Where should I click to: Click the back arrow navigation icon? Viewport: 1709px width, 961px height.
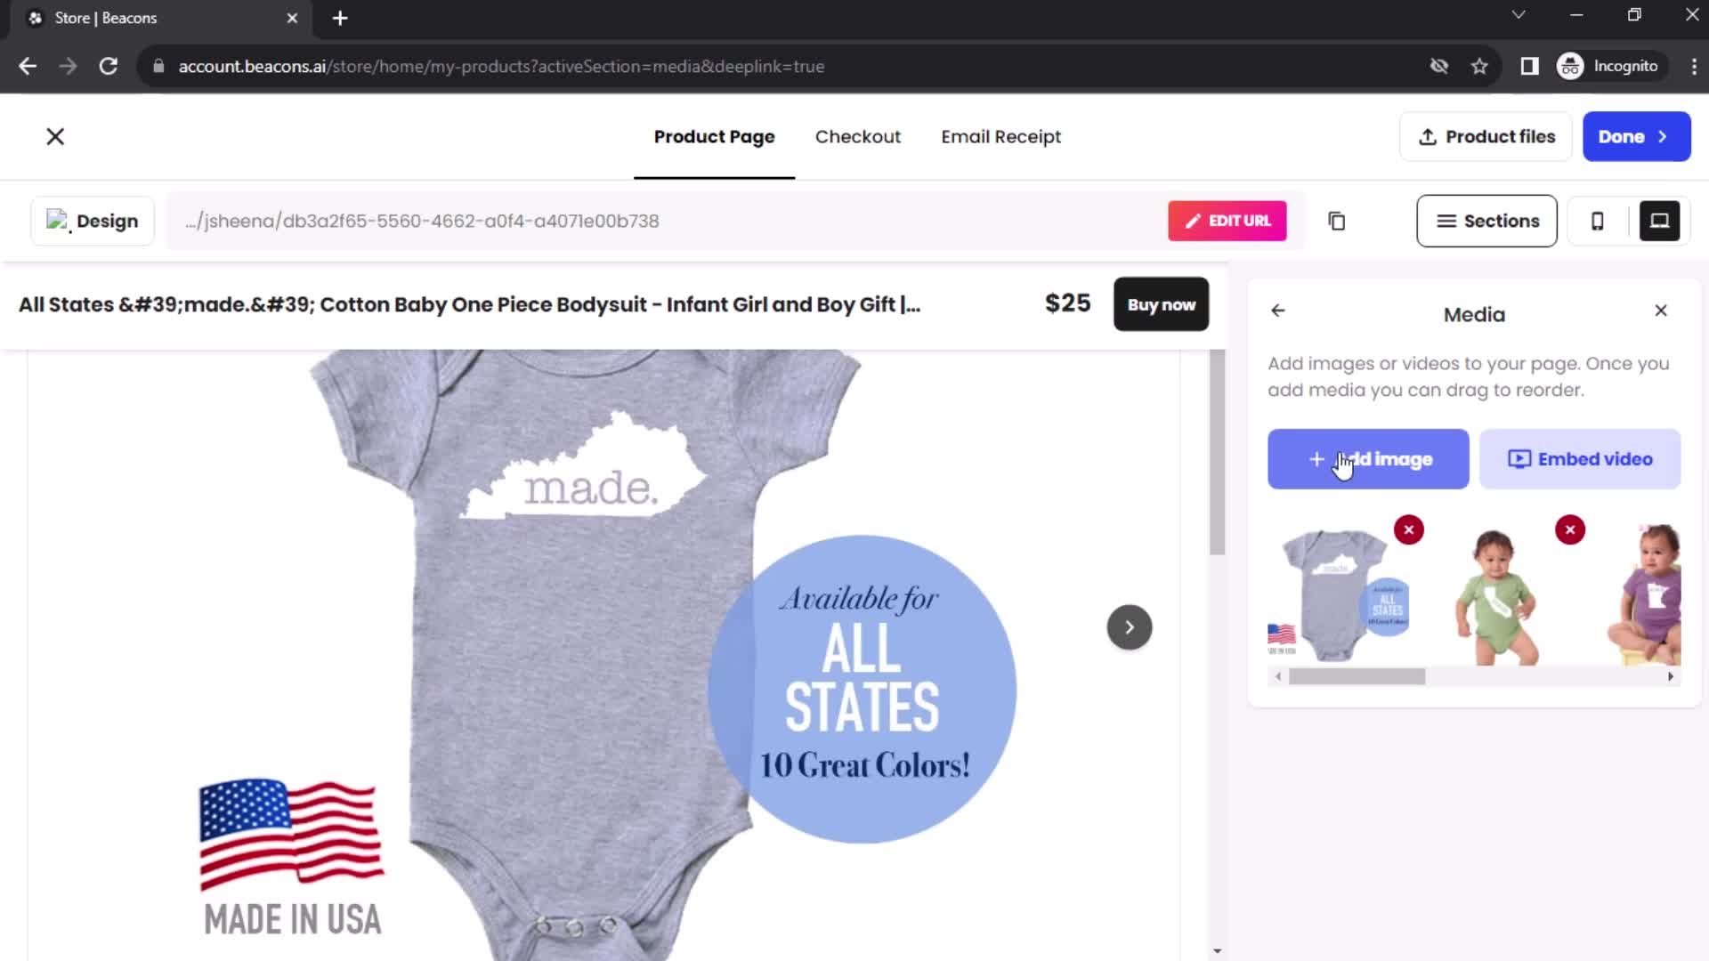pyautogui.click(x=1278, y=310)
